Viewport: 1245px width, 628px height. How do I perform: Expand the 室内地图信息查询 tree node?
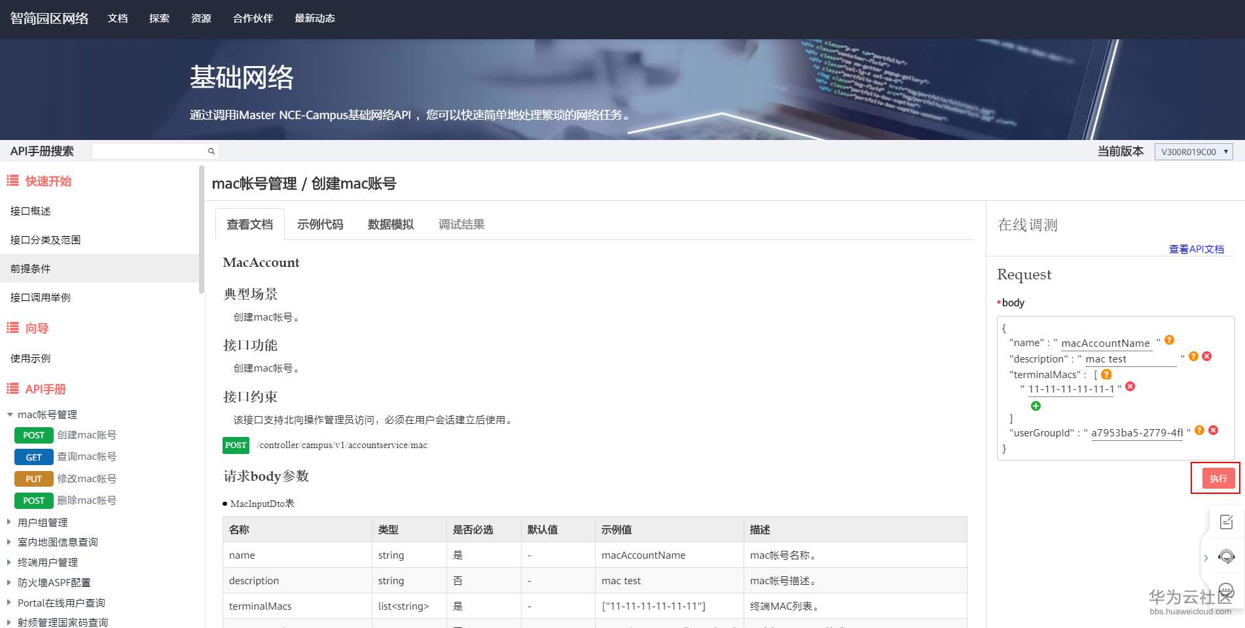click(x=9, y=542)
